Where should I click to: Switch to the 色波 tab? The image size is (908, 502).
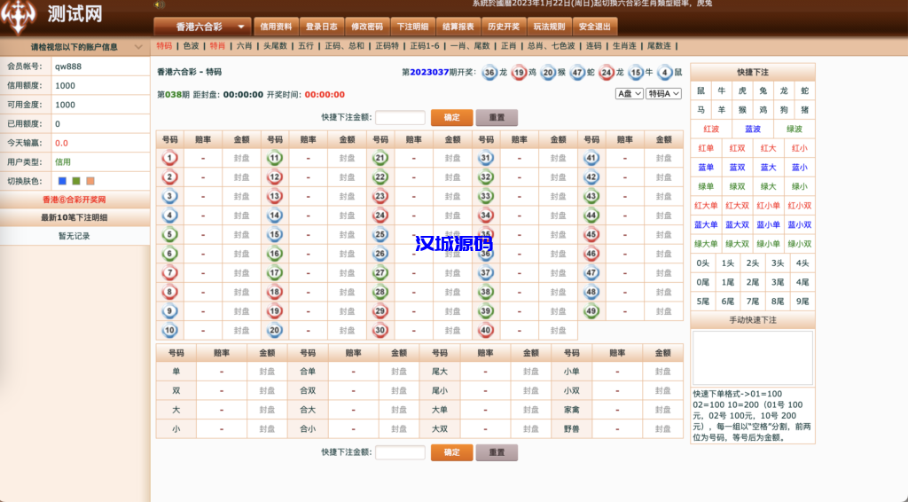(192, 46)
